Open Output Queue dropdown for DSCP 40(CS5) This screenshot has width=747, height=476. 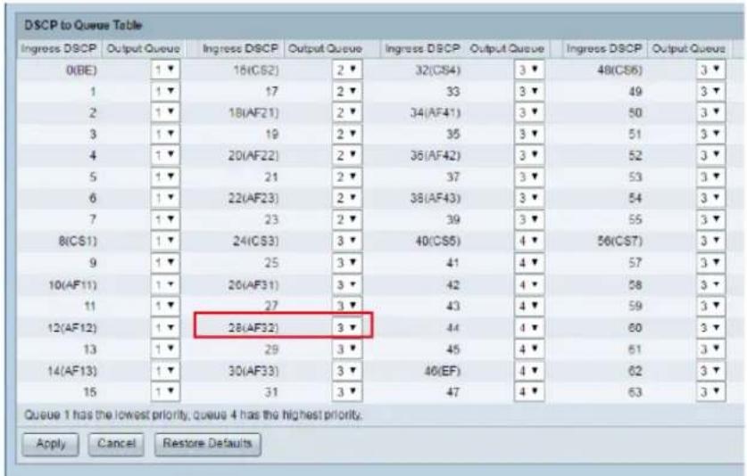[x=529, y=241]
